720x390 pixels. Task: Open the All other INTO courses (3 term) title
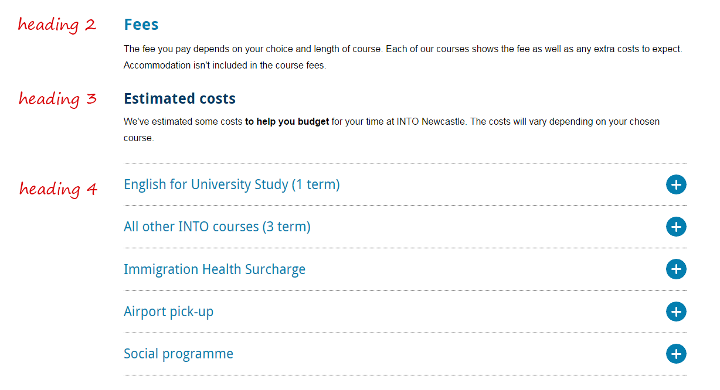217,227
